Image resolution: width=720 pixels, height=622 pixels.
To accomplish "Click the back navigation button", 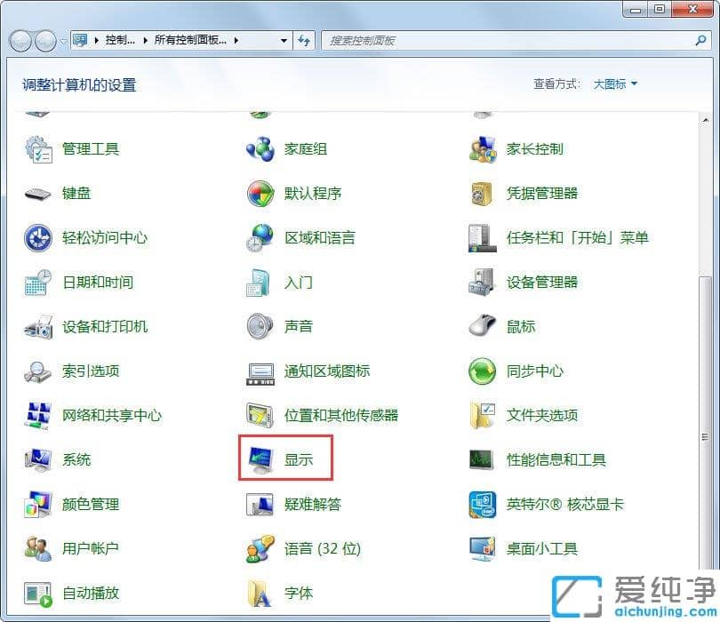I will pyautogui.click(x=20, y=40).
